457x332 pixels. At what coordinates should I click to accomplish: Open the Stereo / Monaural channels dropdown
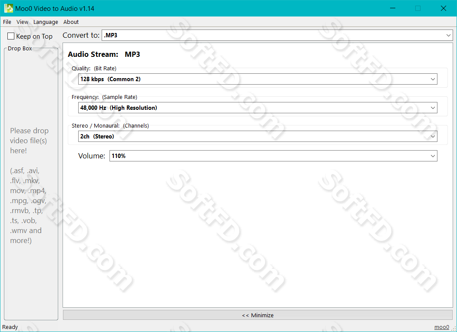pos(258,136)
